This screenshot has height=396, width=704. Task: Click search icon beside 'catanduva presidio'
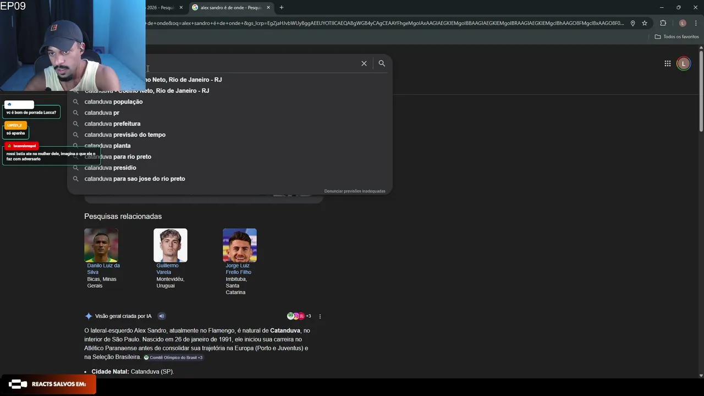[76, 168]
